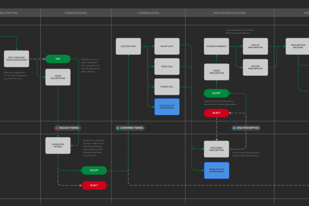Select the Pairing/Booking column header
The width and height of the screenshot is (309, 206).
76,13
